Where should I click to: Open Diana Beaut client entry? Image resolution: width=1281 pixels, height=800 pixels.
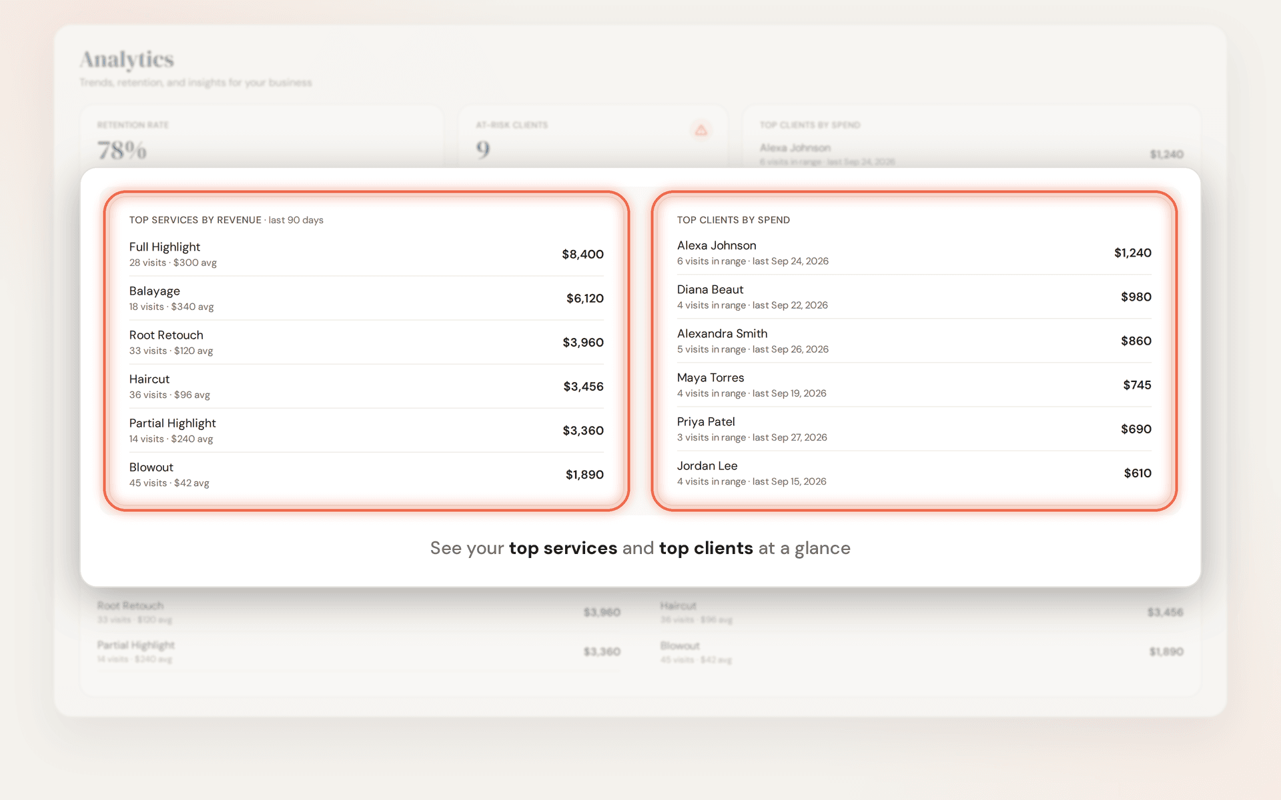click(x=914, y=297)
